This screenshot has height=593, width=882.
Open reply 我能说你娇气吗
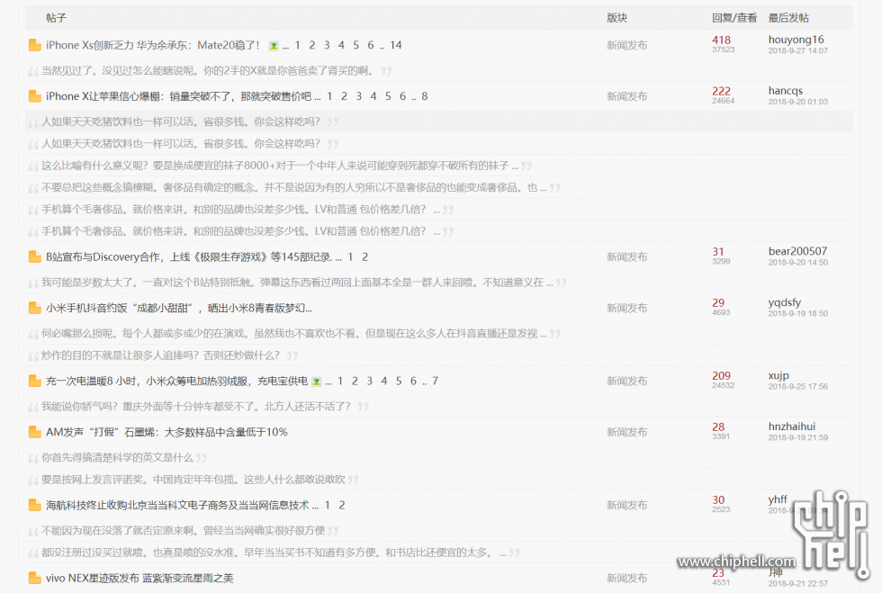point(196,407)
